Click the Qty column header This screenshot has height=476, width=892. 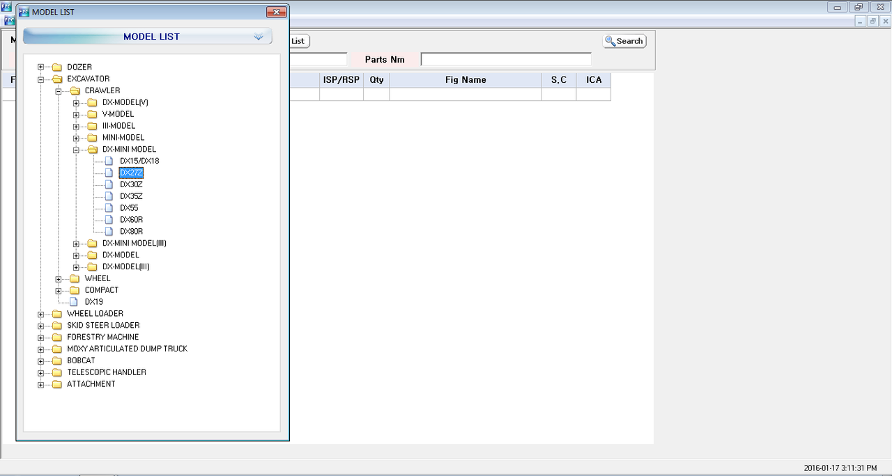376,80
